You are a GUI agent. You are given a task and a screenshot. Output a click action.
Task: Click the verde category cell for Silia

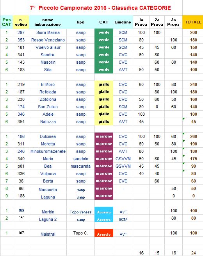[104, 70]
